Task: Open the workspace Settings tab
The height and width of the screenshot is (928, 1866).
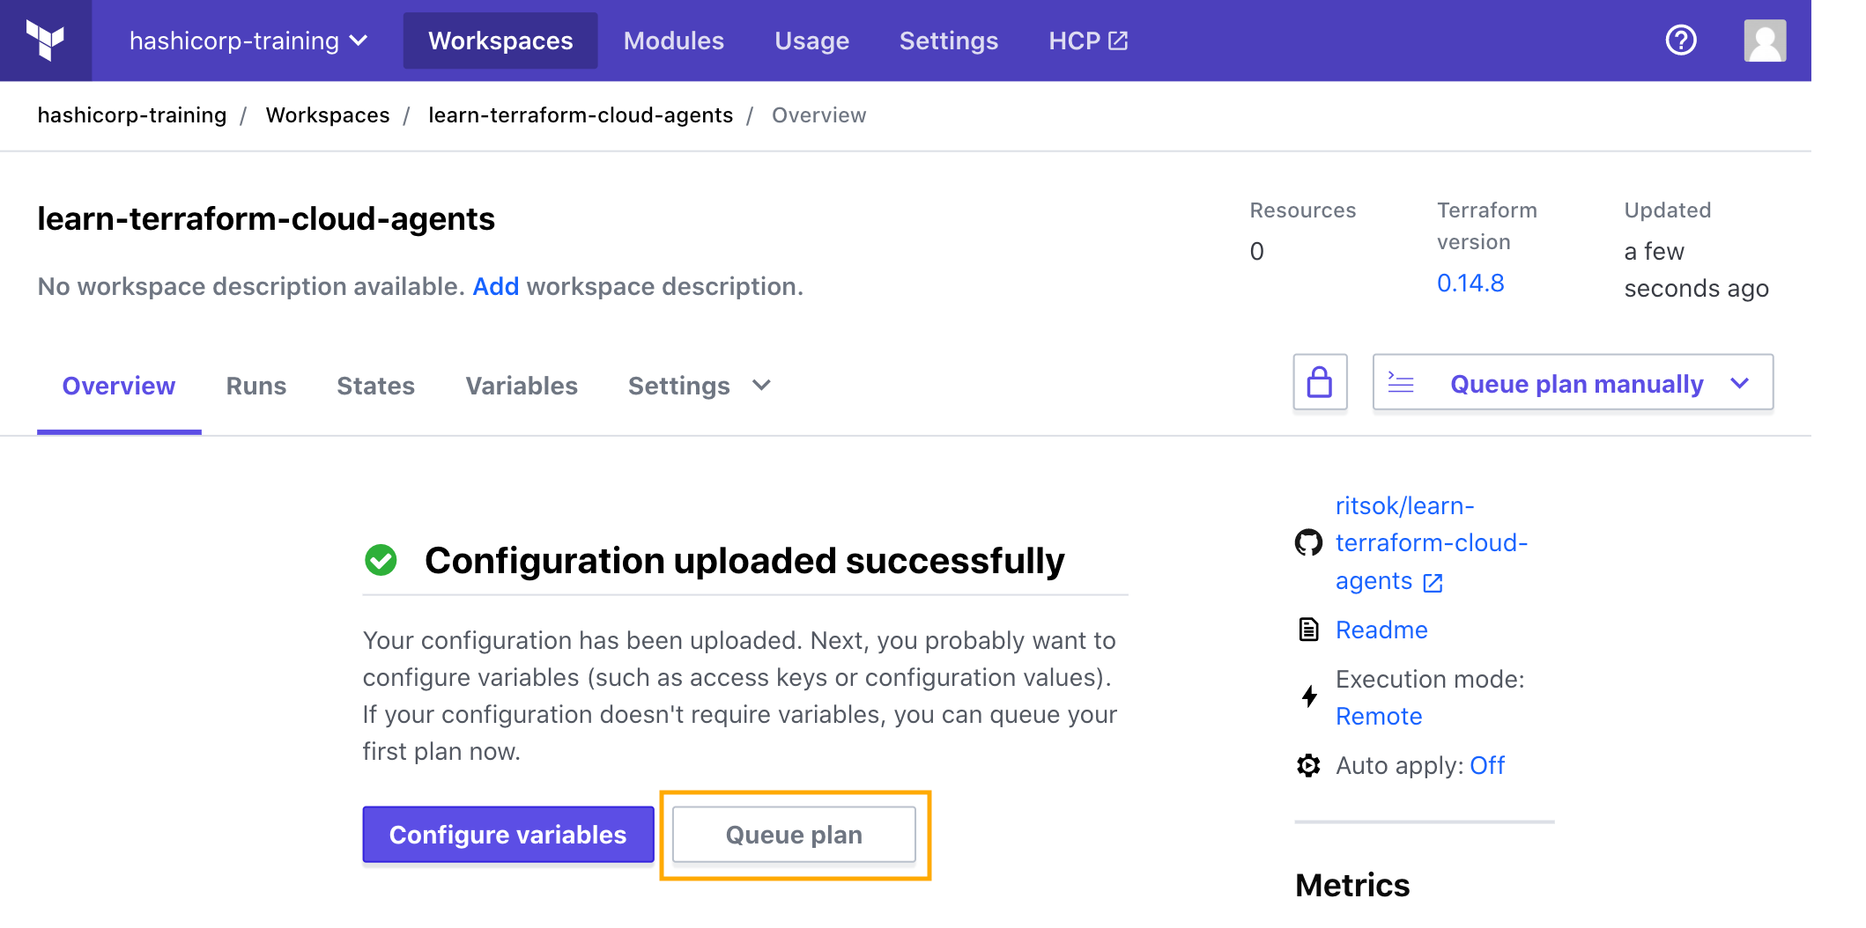Action: pyautogui.click(x=700, y=386)
